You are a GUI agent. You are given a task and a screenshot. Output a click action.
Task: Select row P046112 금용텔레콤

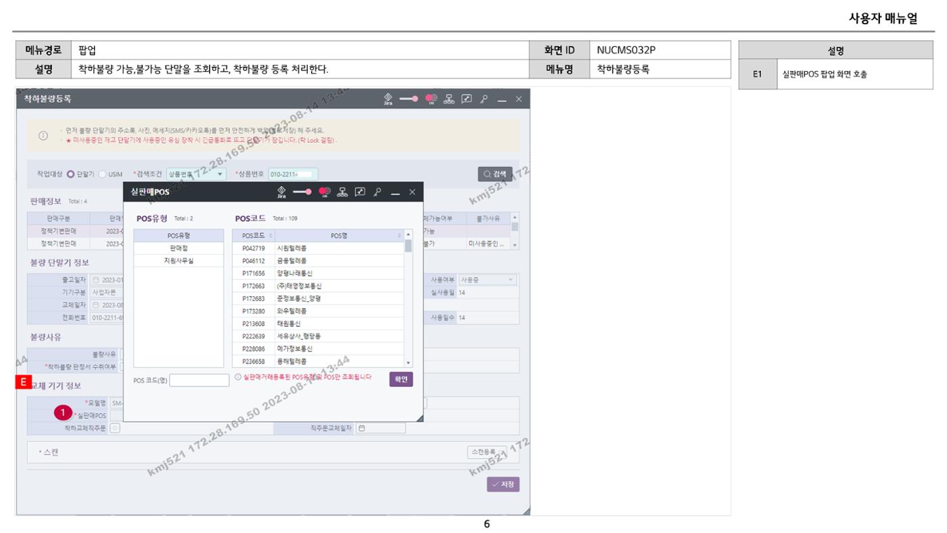tap(318, 260)
